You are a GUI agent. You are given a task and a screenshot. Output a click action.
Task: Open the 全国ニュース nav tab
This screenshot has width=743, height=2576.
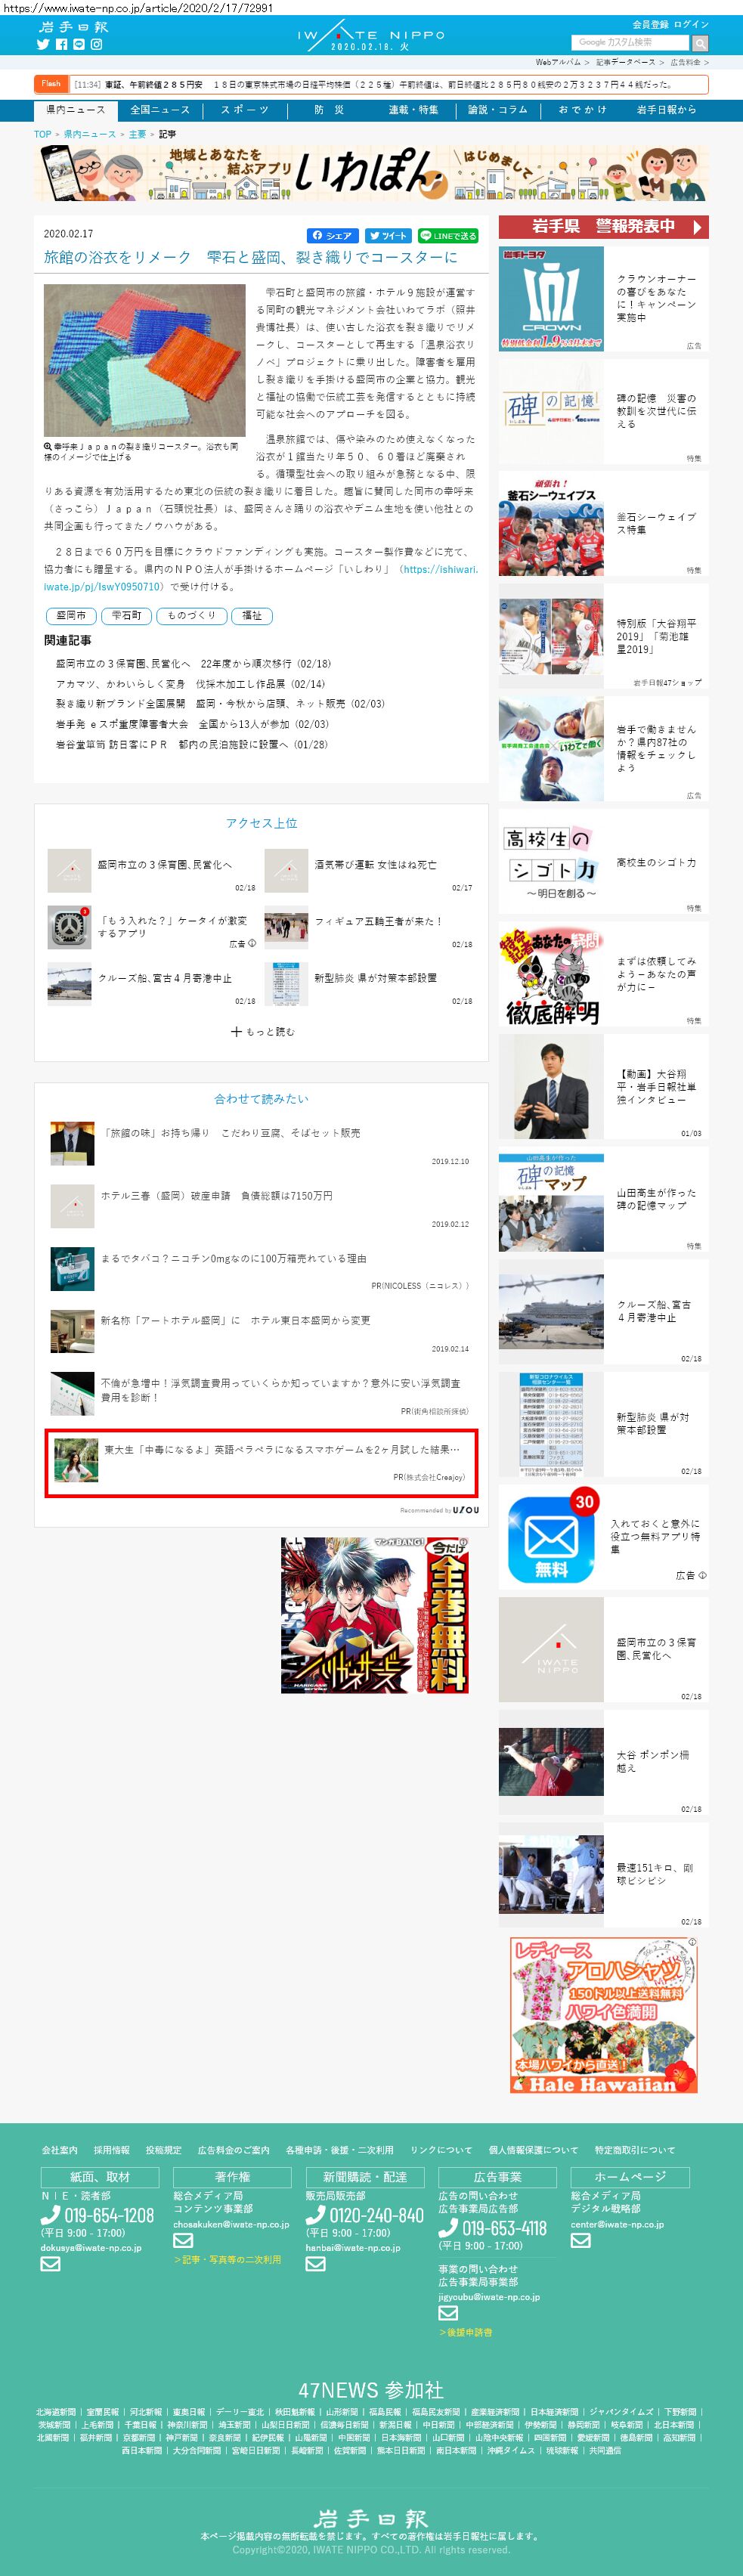coord(160,110)
